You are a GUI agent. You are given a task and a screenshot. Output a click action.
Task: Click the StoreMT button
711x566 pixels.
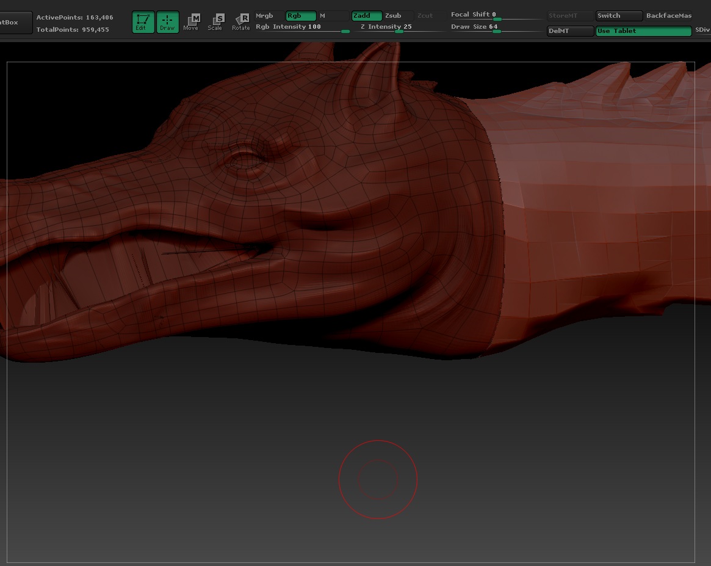(x=570, y=15)
